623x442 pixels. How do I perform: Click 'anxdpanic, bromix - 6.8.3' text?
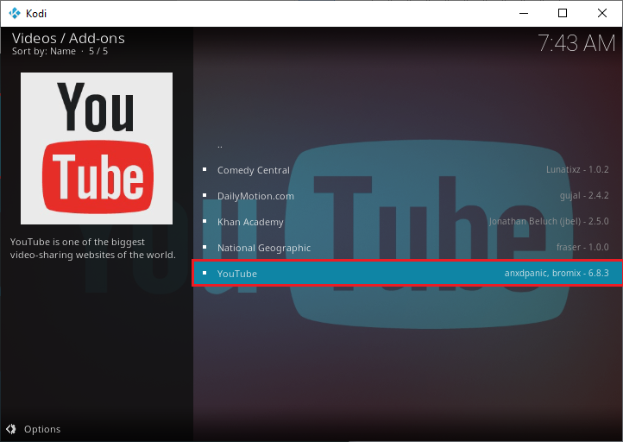[x=557, y=273]
